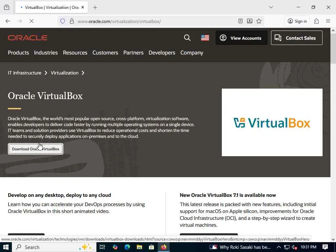View site security padlock info
Image resolution: width=336 pixels, height=252 pixels.
(x=72, y=21)
